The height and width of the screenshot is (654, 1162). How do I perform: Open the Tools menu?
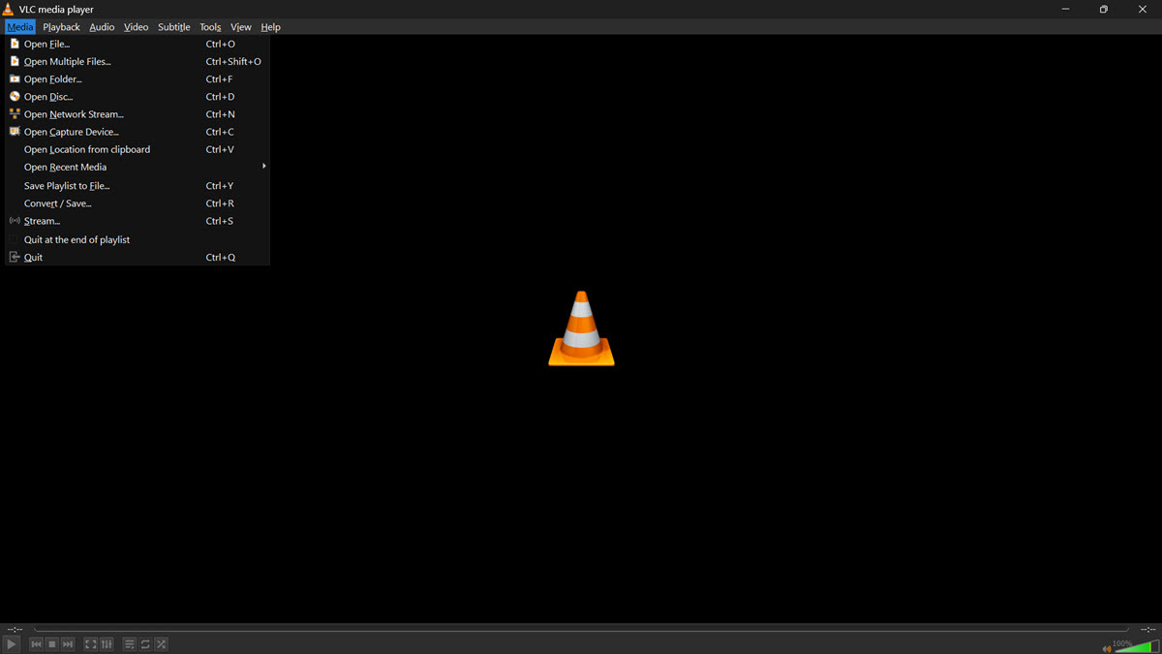(210, 27)
